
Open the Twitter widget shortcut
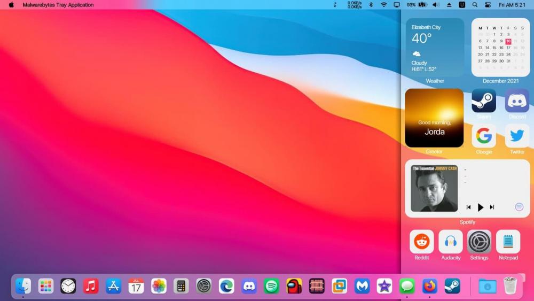pyautogui.click(x=517, y=136)
